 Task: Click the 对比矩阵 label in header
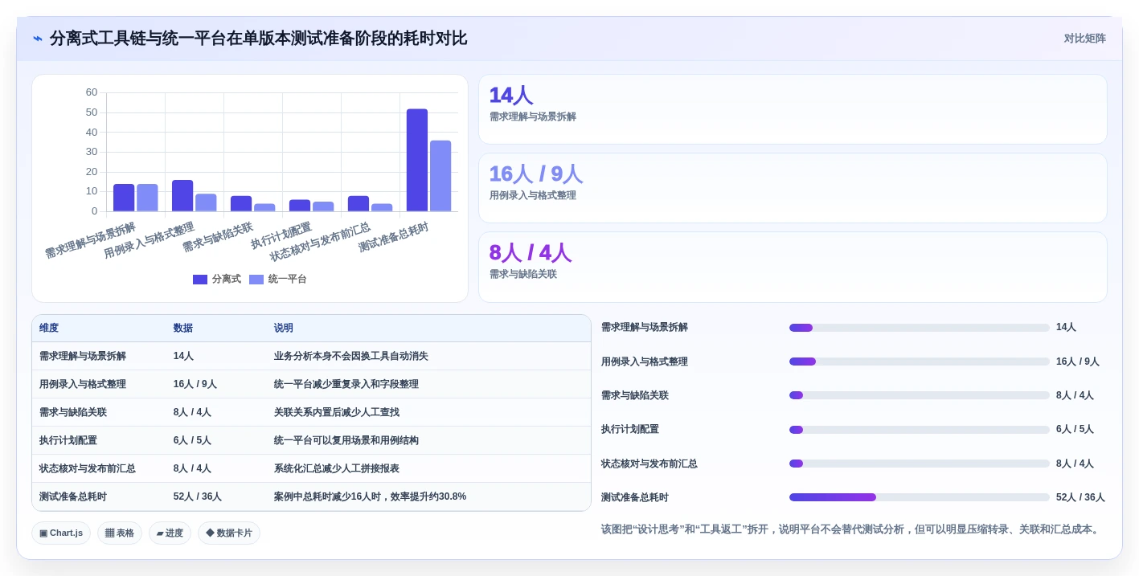[1084, 39]
